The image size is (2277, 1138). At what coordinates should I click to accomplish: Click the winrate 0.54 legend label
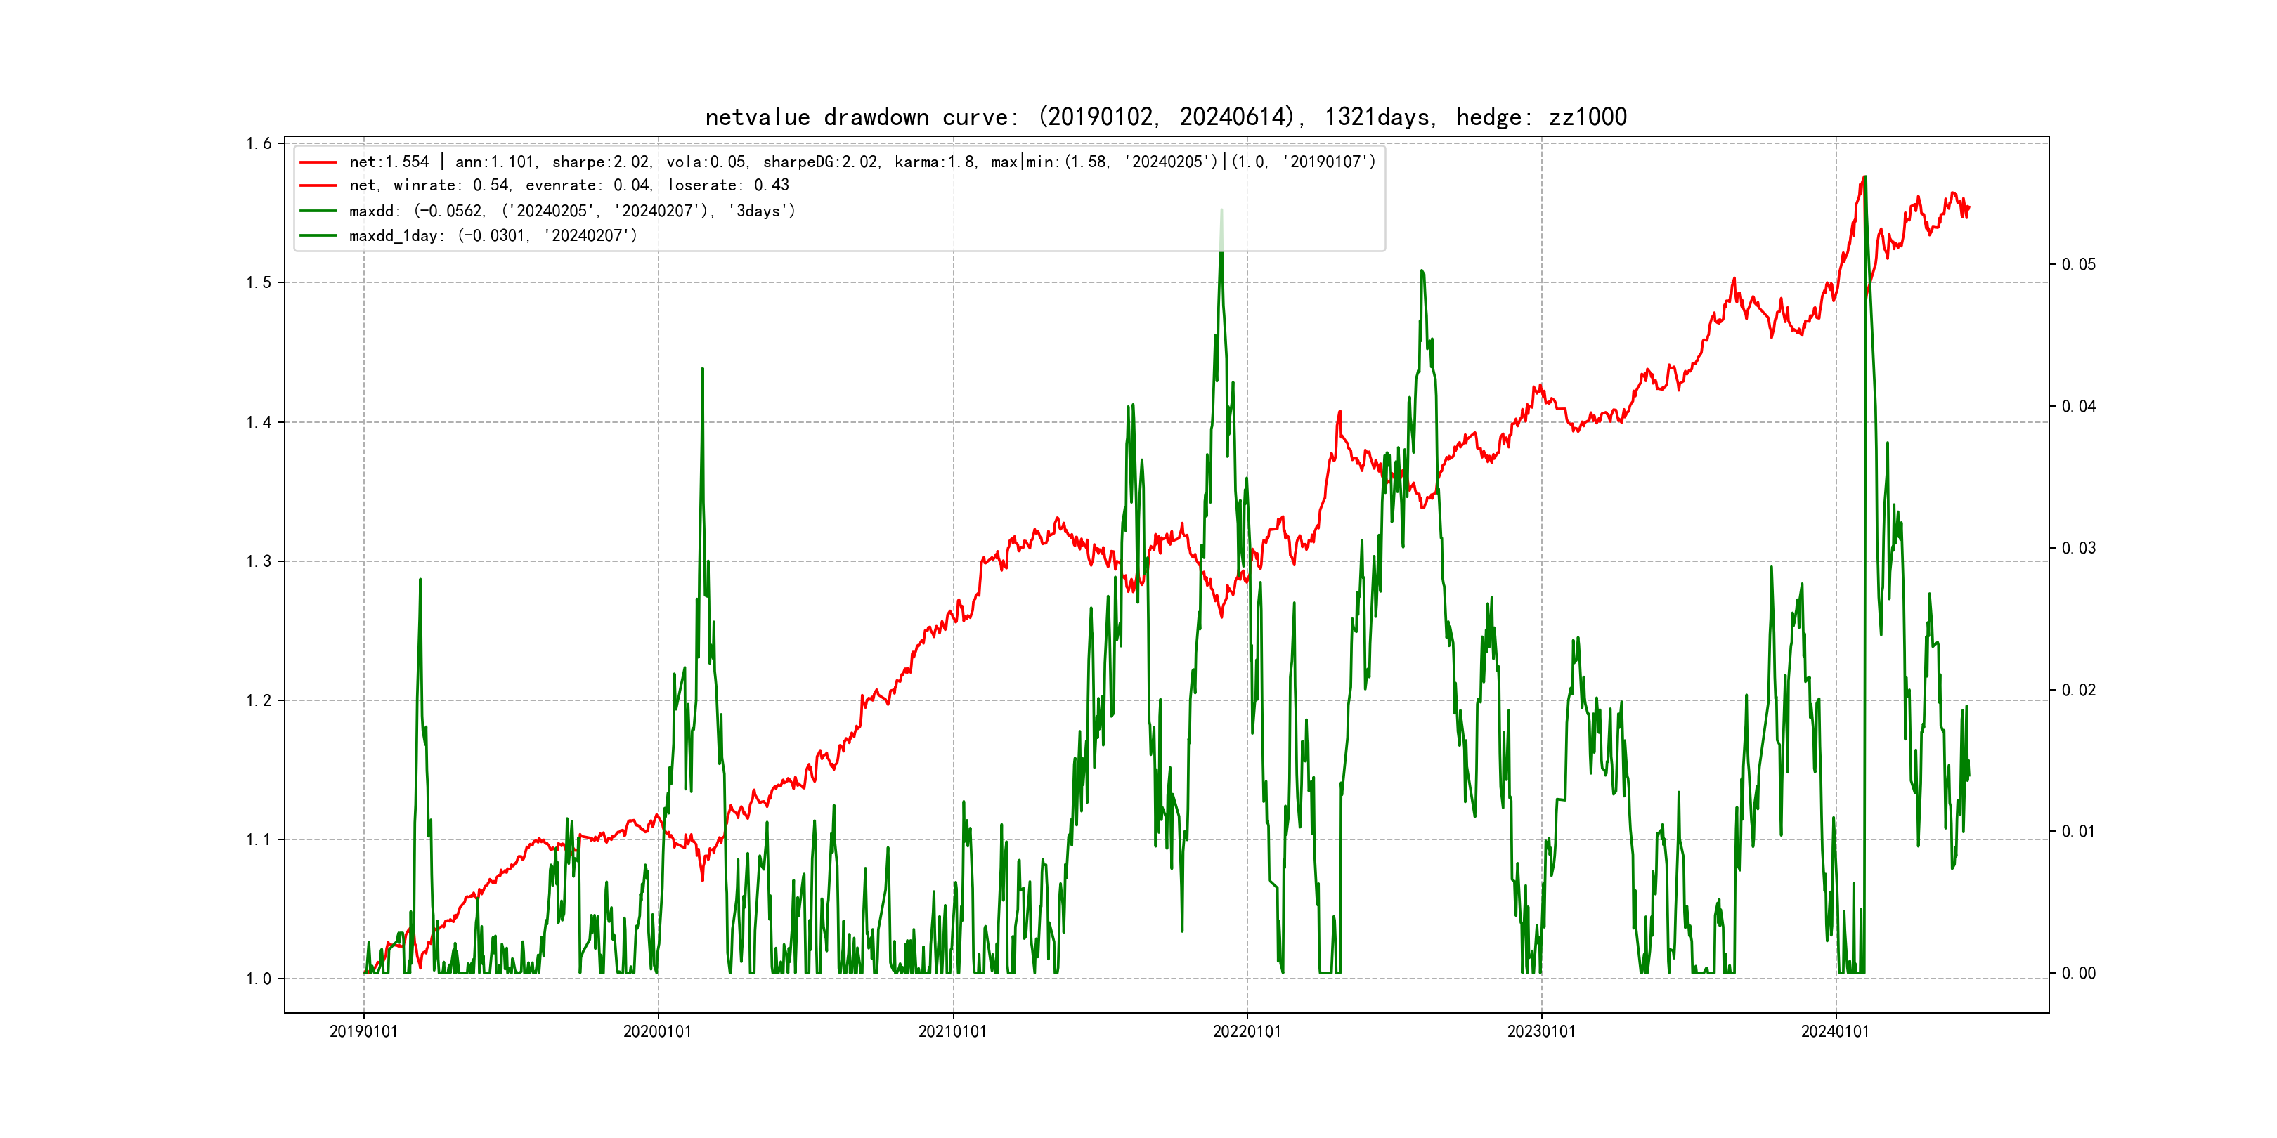569,185
